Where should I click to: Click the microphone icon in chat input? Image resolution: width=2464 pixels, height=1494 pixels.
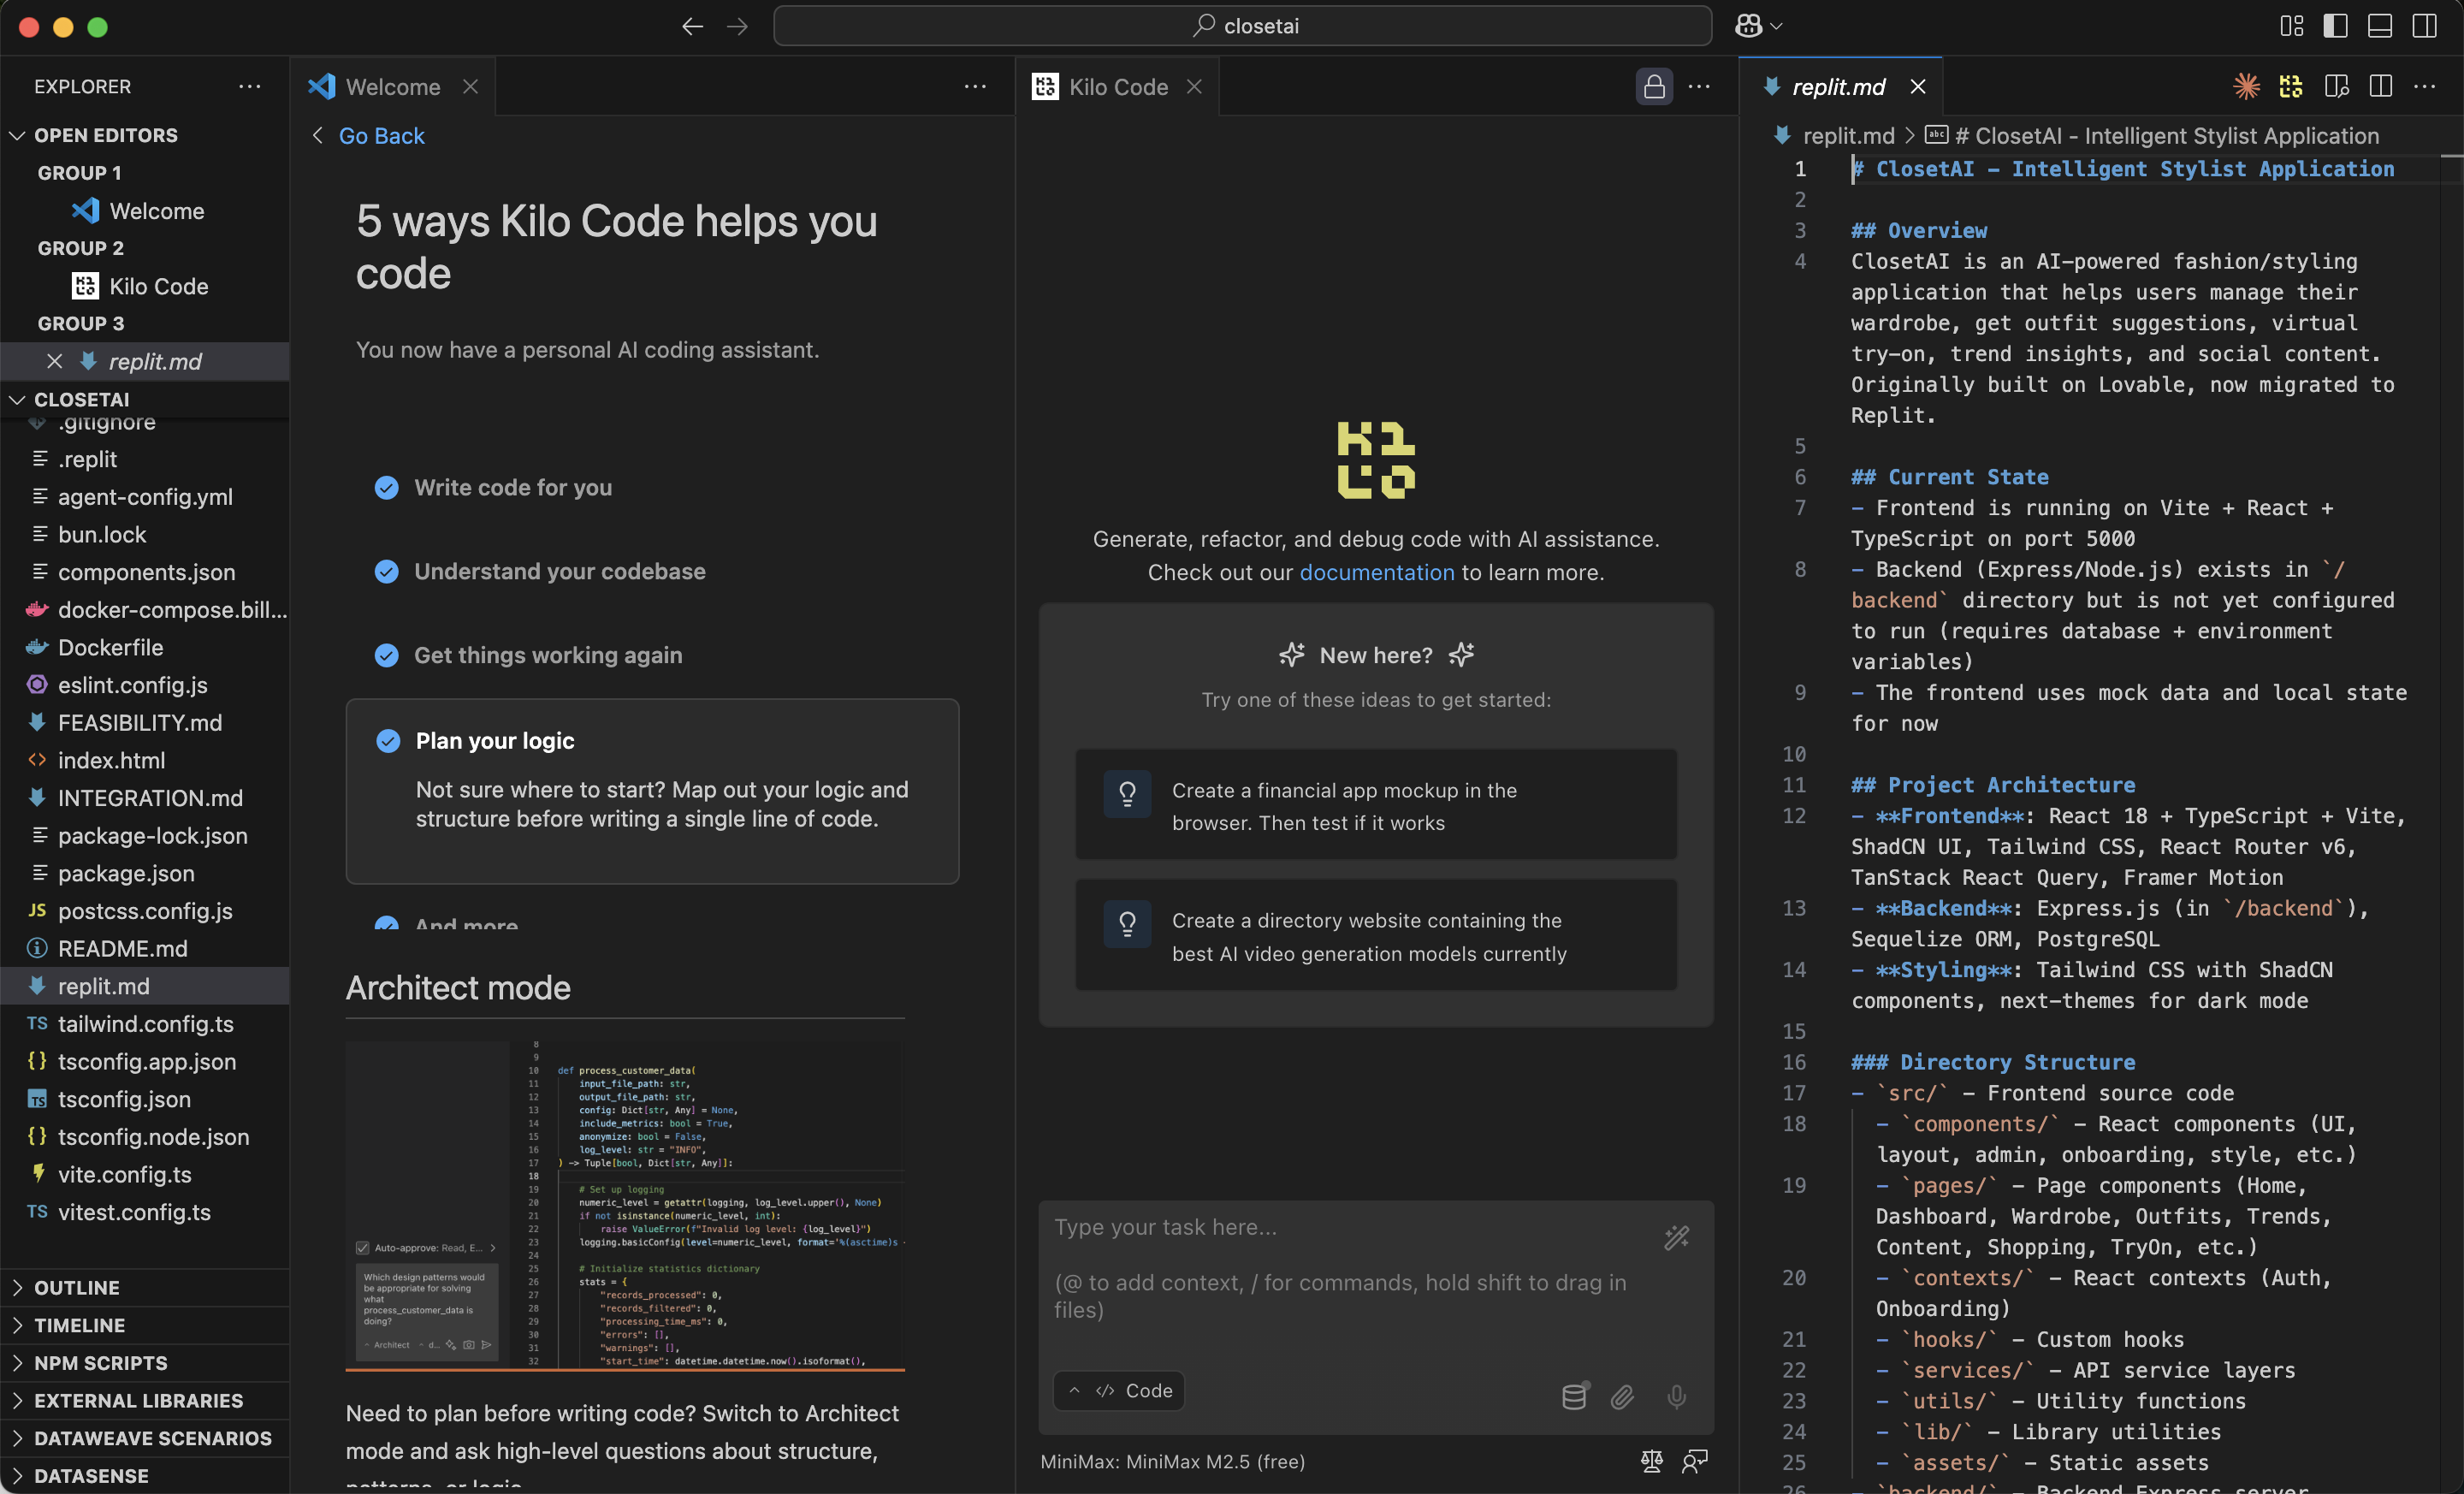point(1676,1396)
